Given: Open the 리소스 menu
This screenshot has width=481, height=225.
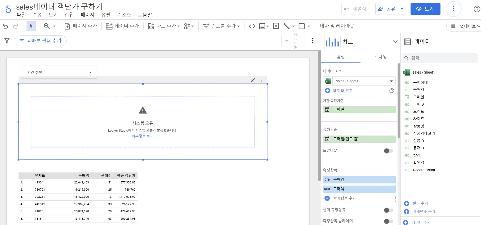Looking at the screenshot, I should (124, 15).
